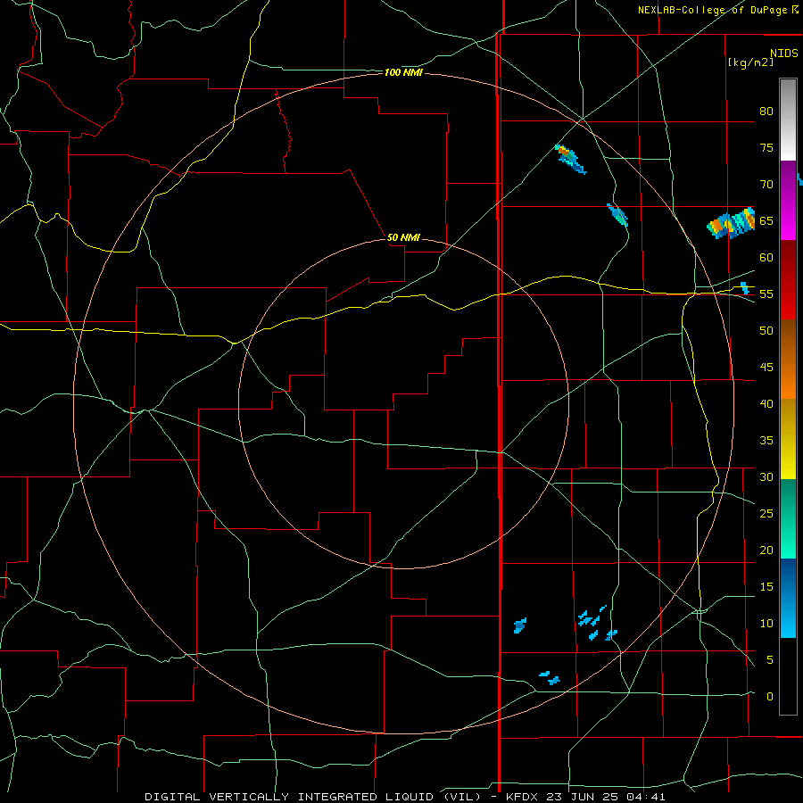Click the legend value 0
The image size is (803, 803).
click(770, 697)
